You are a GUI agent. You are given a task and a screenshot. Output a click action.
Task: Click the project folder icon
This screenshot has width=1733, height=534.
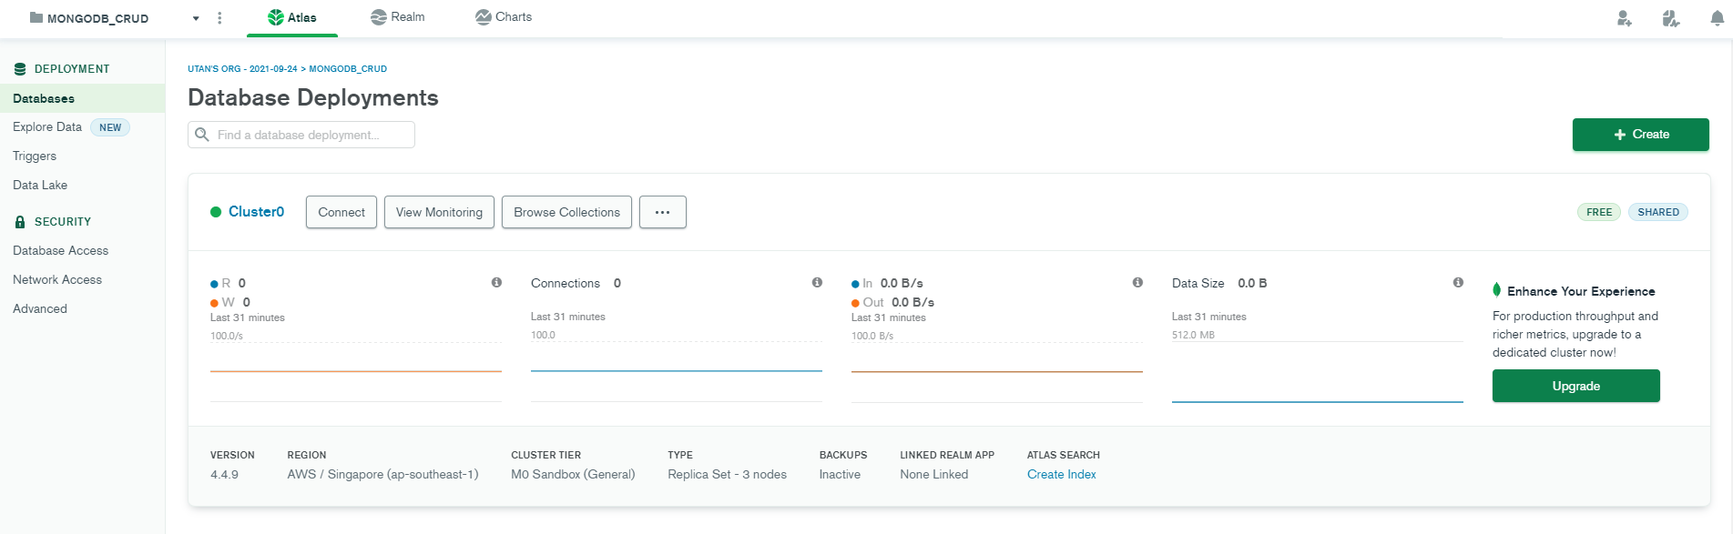36,17
